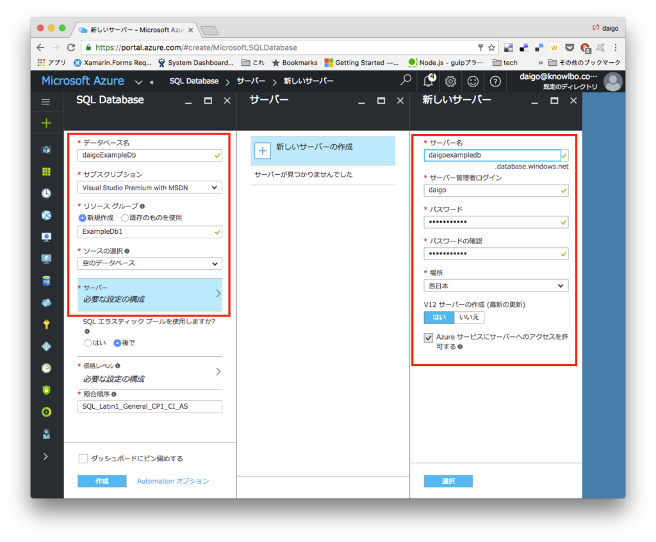Click info icon next to ソースの選択

(127, 251)
